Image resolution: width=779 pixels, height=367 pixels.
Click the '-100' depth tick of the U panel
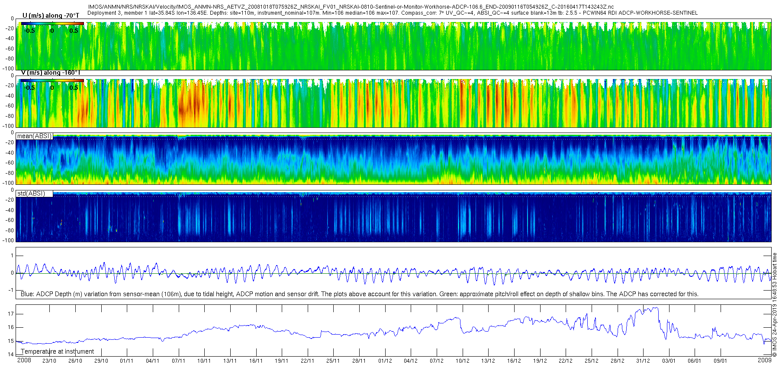click(x=9, y=69)
